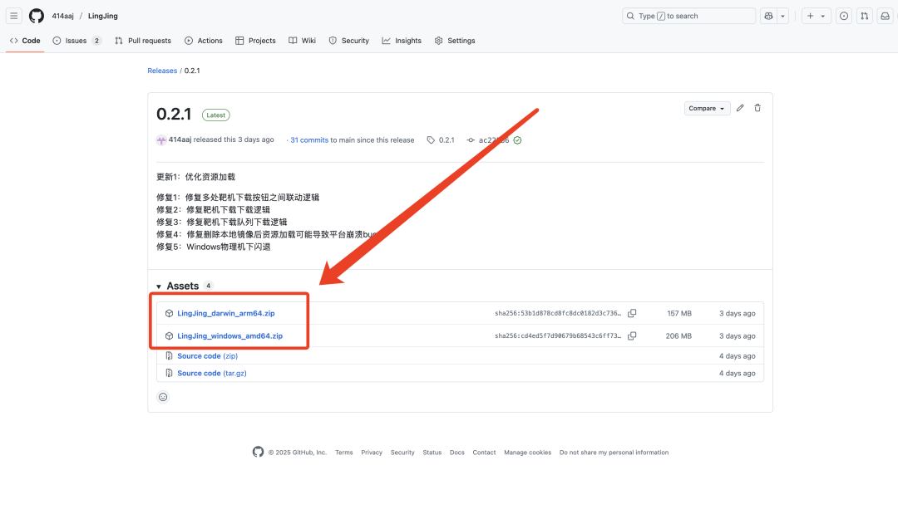Open the notifications inbox icon

point(886,16)
